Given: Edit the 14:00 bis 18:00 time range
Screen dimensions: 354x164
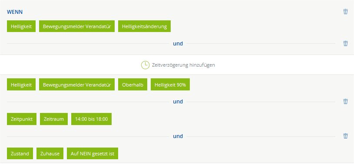Looking at the screenshot, I should (x=92, y=119).
